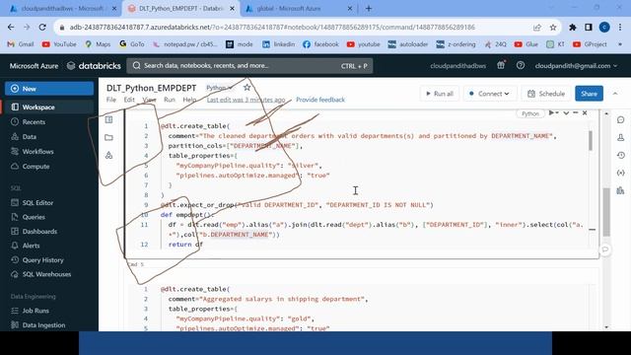This screenshot has width=631, height=355.
Task: Reload the page
Action: point(42,28)
